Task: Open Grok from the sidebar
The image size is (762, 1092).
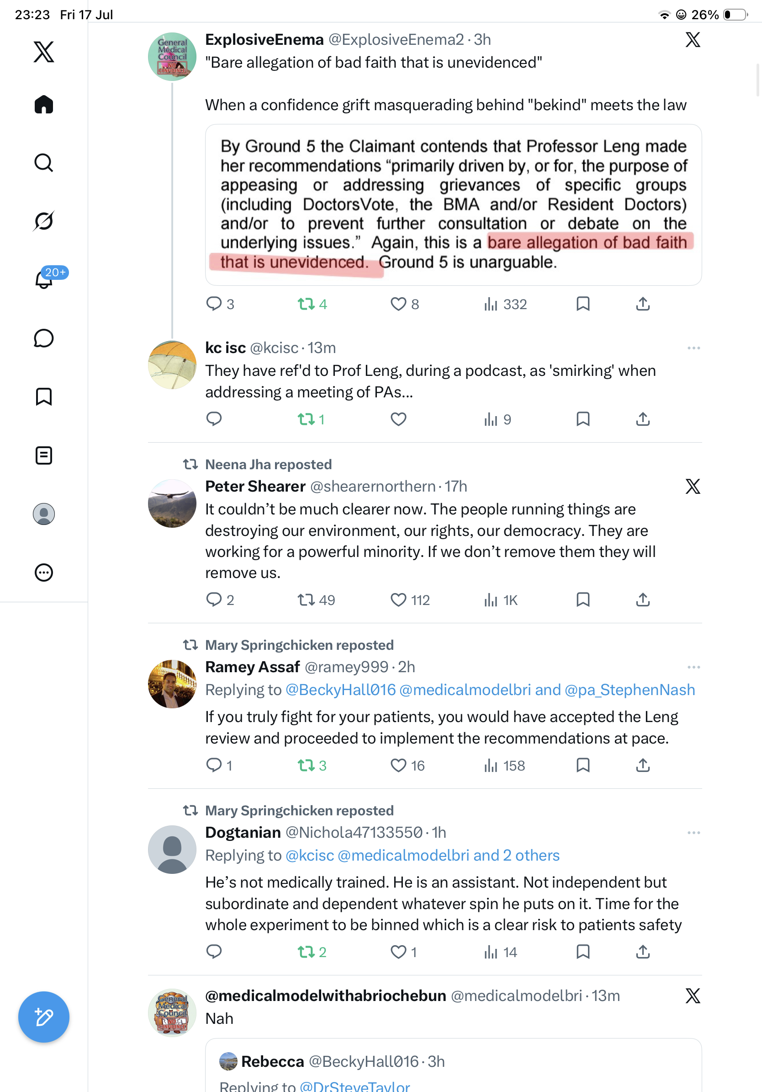Action: [x=44, y=221]
